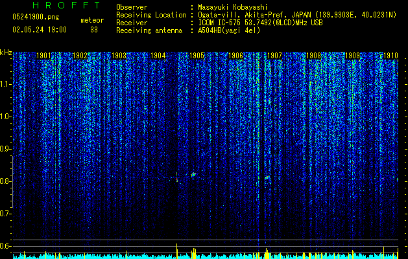Select the file name 05241900.png
The width and height of the screenshot is (408, 259).
click(36, 17)
